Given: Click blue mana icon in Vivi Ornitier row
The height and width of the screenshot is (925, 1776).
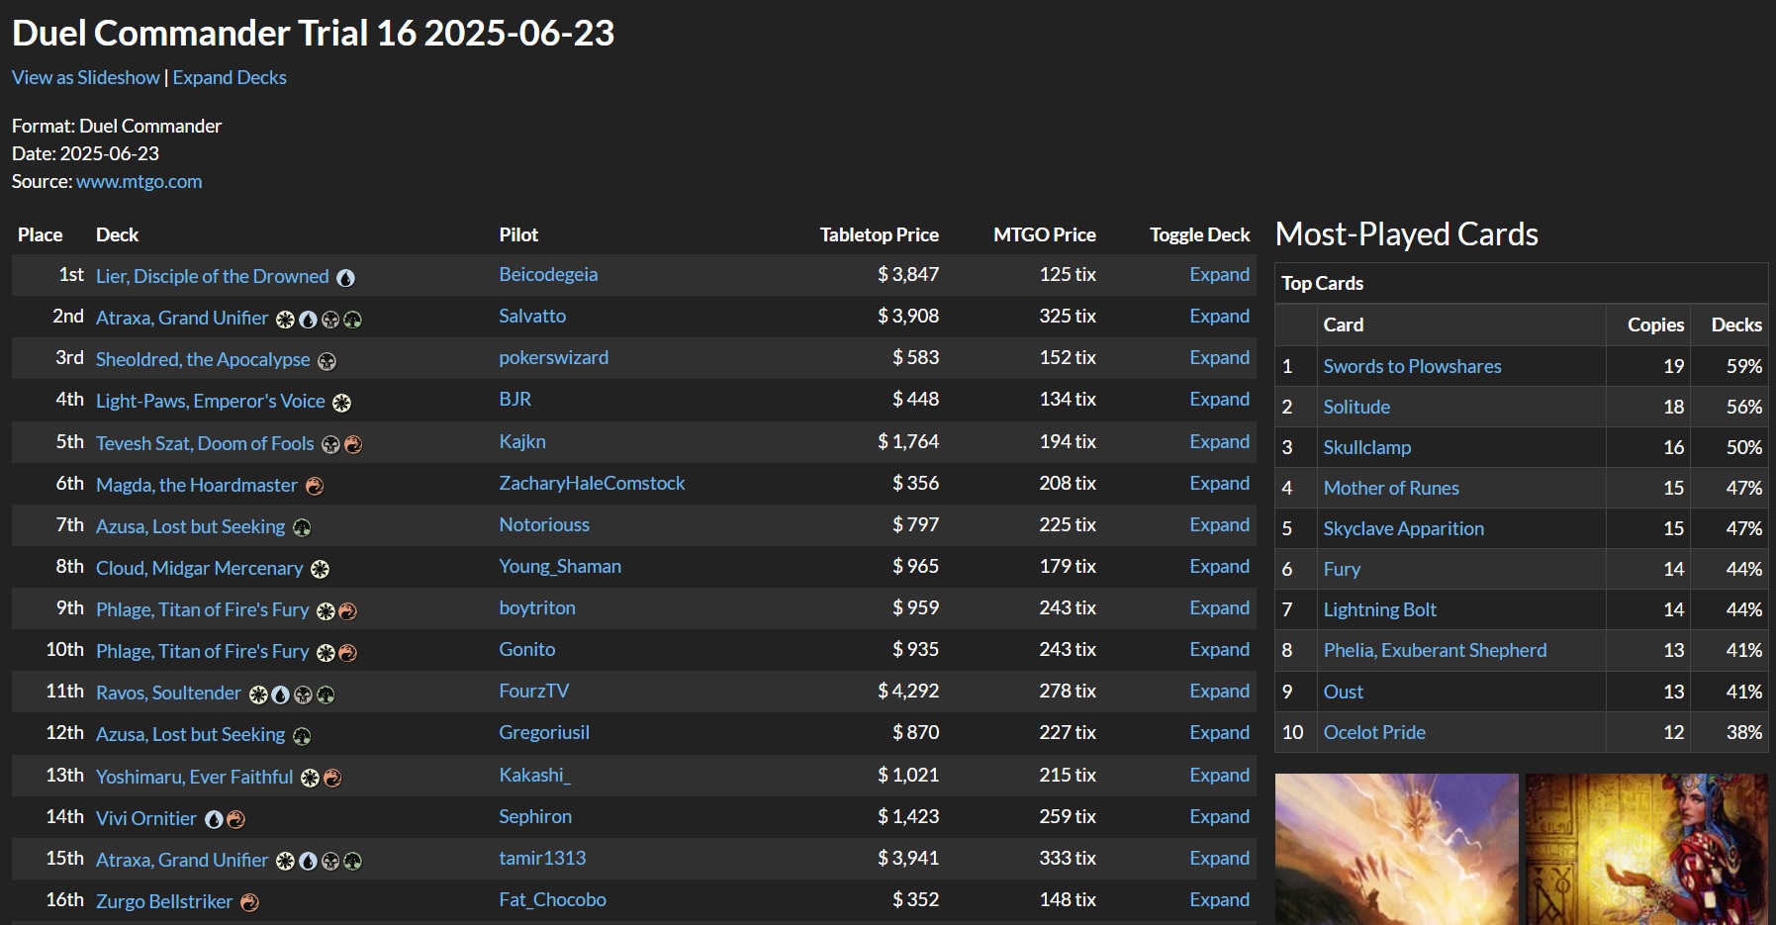Looking at the screenshot, I should click(214, 819).
